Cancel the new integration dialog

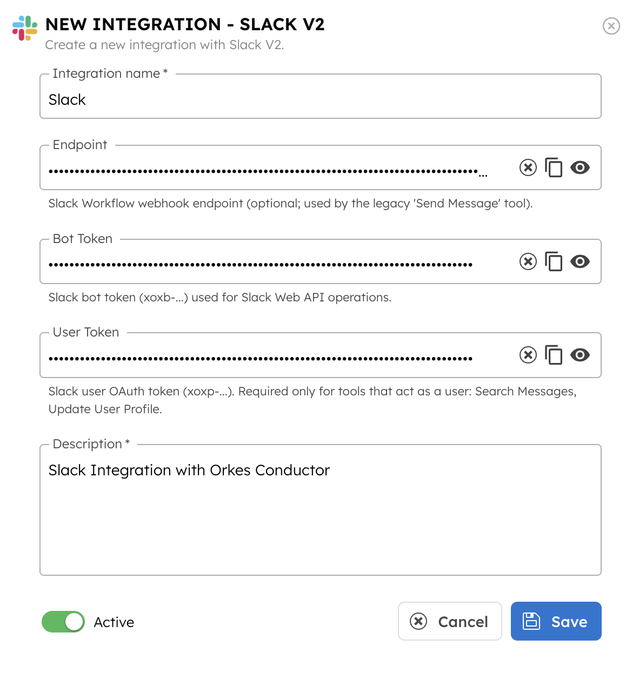click(450, 621)
